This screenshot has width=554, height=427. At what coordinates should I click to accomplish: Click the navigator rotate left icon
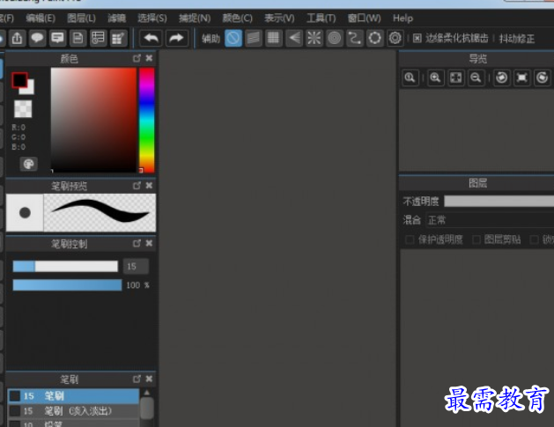point(501,77)
